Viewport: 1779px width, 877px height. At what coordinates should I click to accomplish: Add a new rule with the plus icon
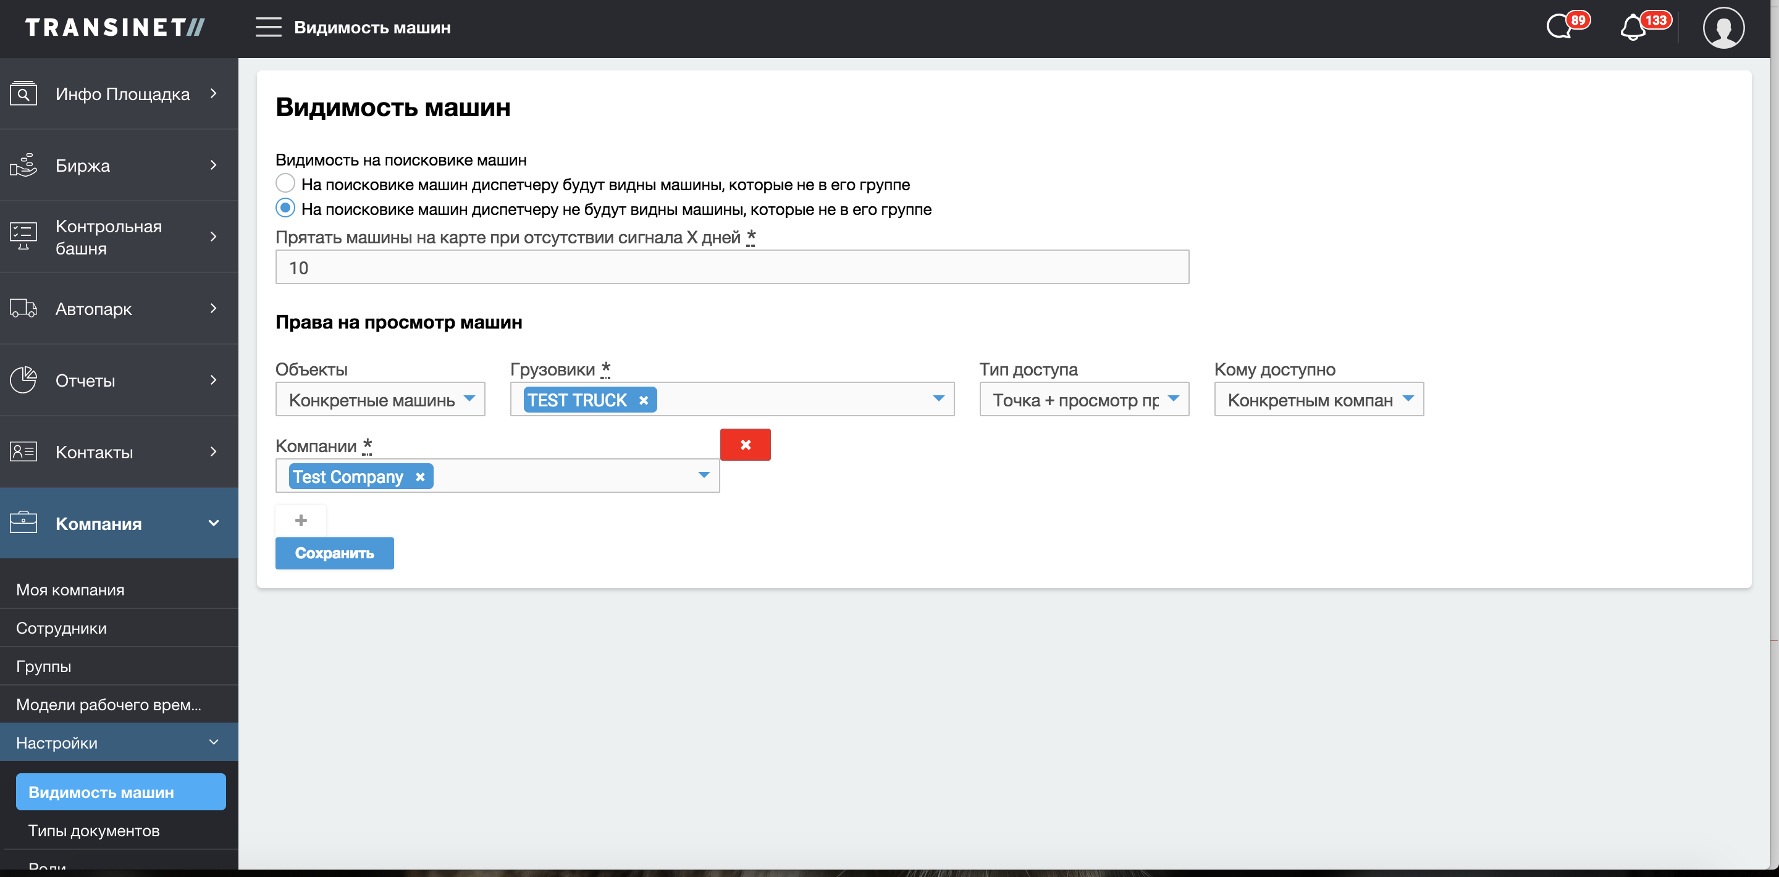click(x=300, y=521)
